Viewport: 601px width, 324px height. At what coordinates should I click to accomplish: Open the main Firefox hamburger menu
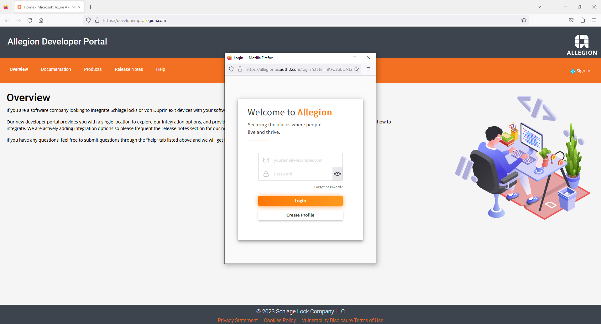594,20
